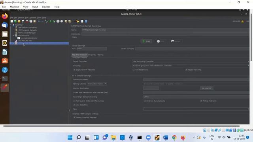The image size is (253, 142).
Task: Enable the Redirect Automatically checkbox
Action: tap(145, 101)
